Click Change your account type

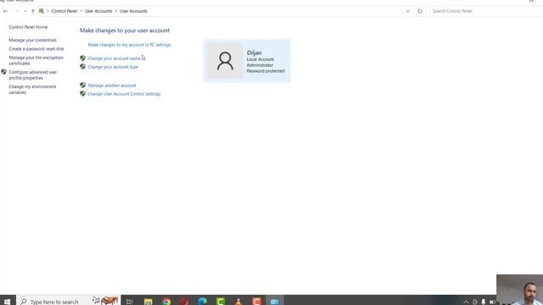tap(113, 67)
